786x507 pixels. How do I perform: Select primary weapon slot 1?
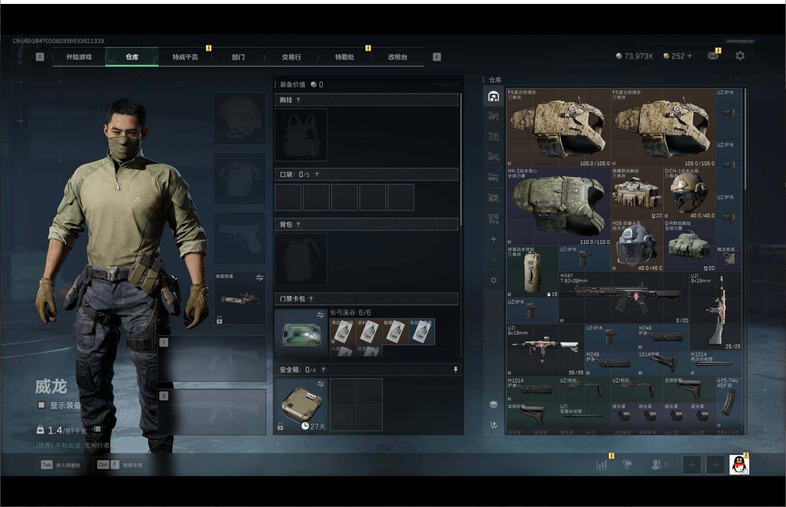coord(212,359)
